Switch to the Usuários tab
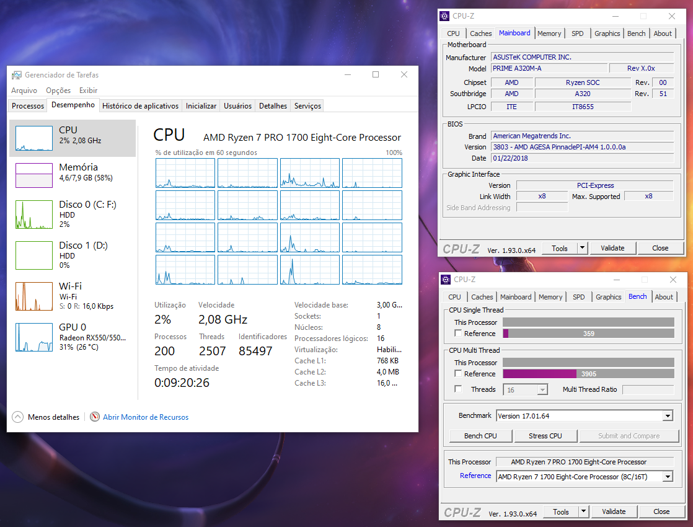 [238, 105]
